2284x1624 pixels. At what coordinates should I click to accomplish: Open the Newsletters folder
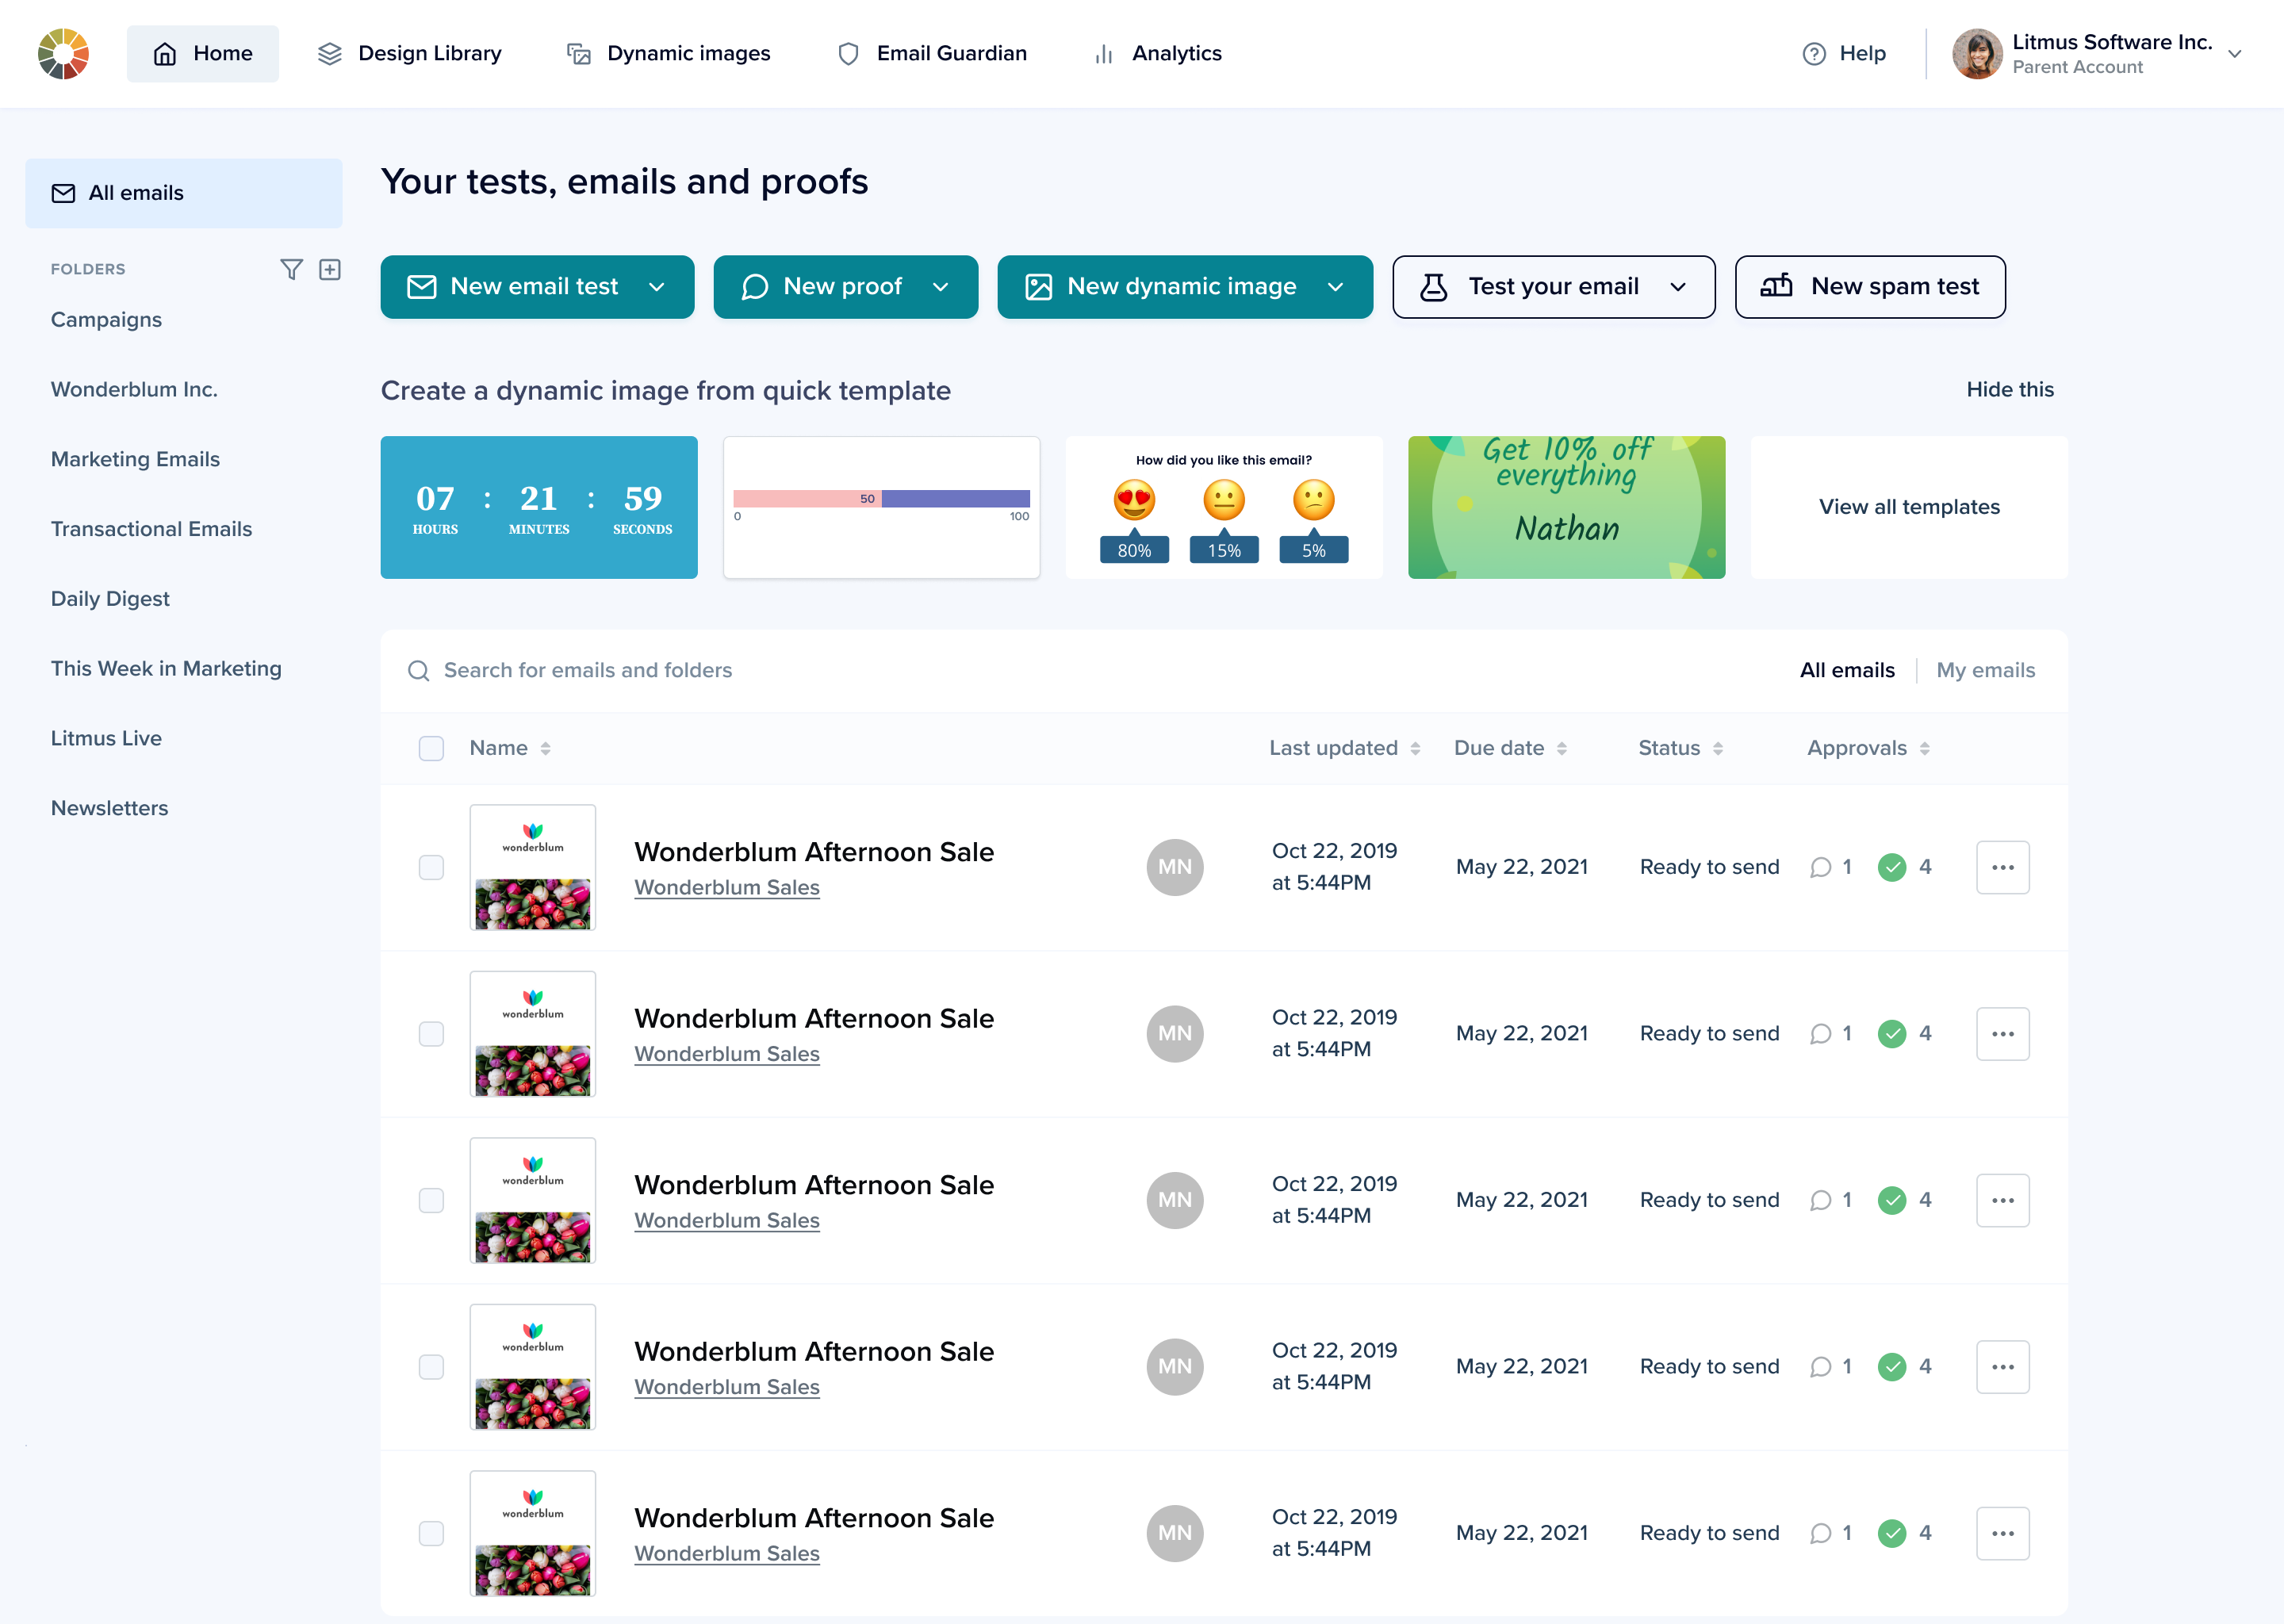pos(109,808)
